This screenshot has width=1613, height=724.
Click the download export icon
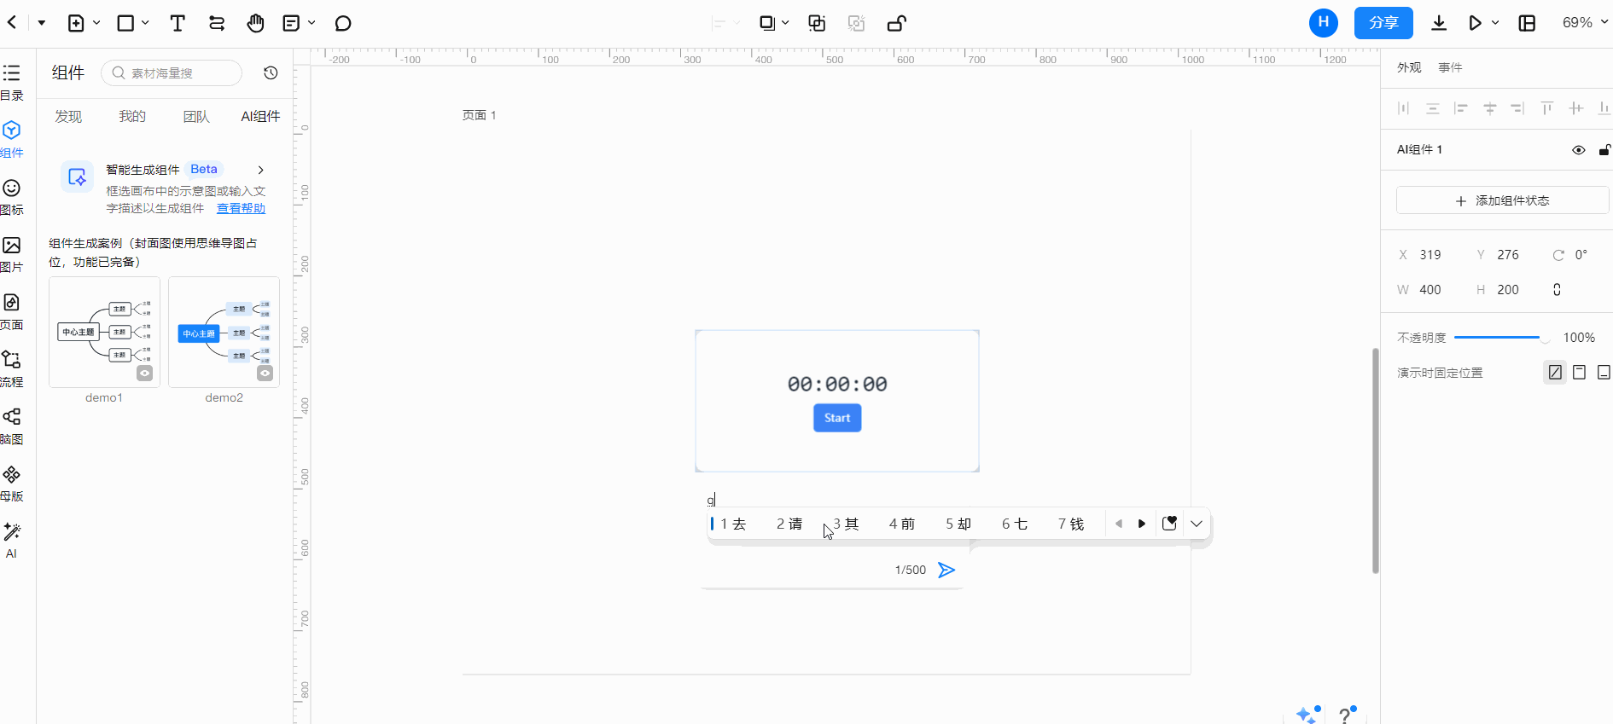[x=1439, y=23]
